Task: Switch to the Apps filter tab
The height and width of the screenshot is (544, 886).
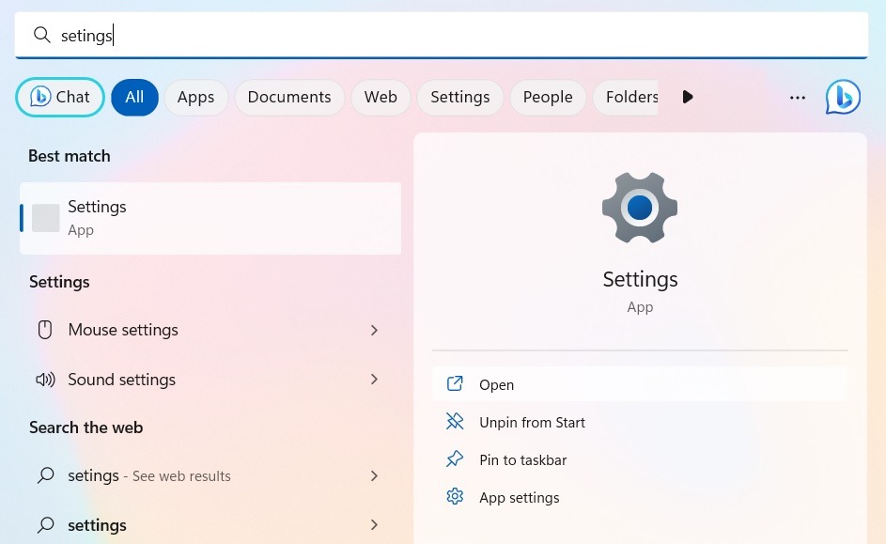Action: click(195, 97)
